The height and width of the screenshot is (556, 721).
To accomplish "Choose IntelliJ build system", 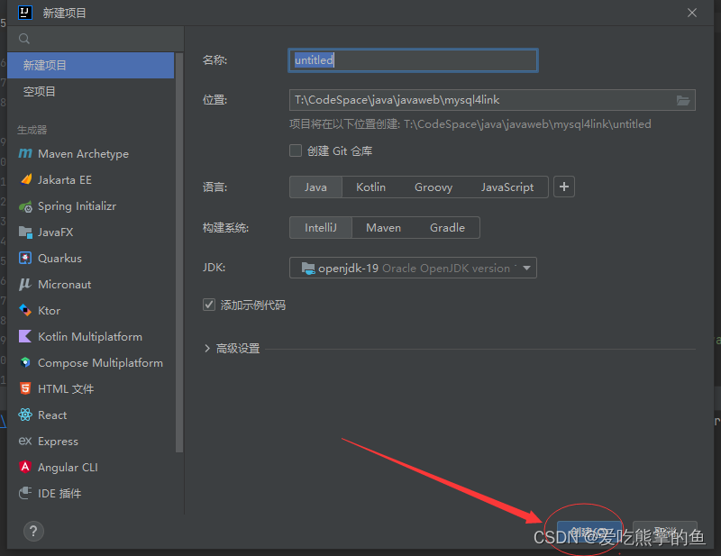I will (321, 228).
